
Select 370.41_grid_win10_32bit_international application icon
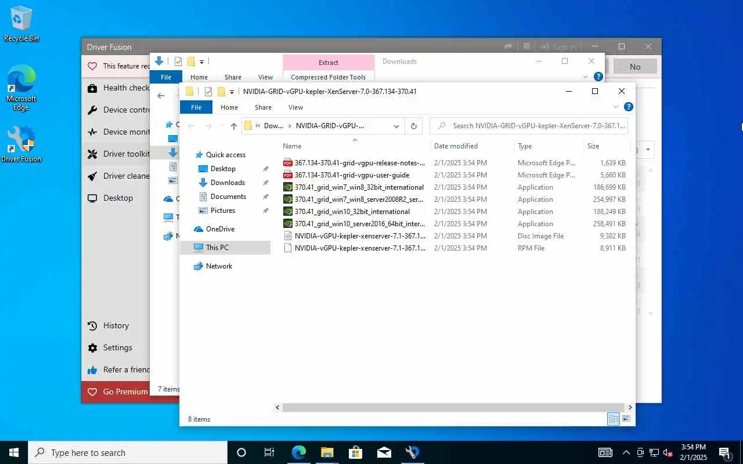point(287,212)
